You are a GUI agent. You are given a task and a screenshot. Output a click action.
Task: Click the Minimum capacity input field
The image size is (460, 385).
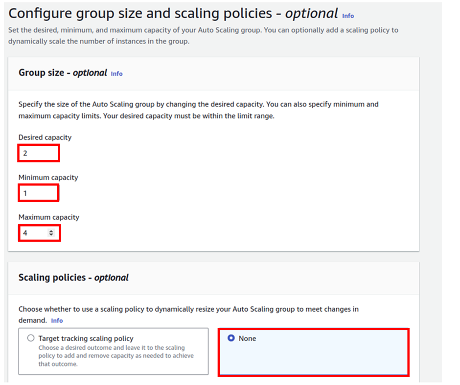pyautogui.click(x=39, y=193)
